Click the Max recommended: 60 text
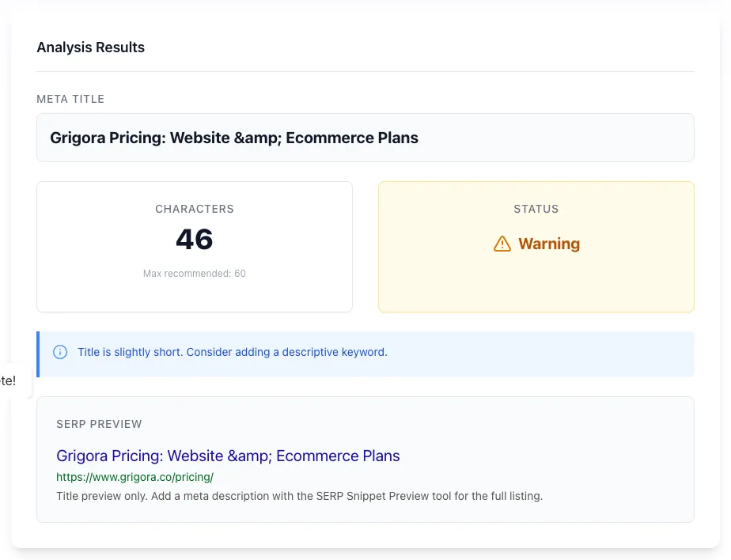 coord(195,274)
